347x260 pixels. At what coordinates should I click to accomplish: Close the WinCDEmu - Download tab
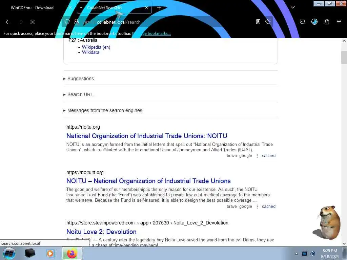[x=70, y=7]
